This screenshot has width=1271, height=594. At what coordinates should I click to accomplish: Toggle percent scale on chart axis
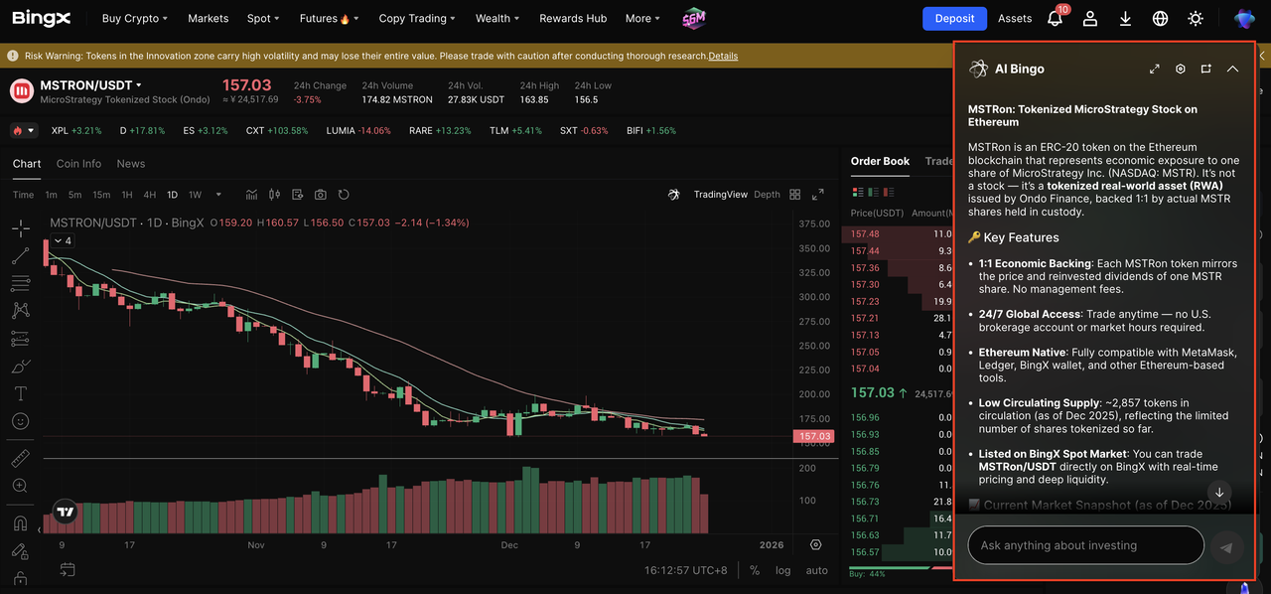[x=755, y=570]
